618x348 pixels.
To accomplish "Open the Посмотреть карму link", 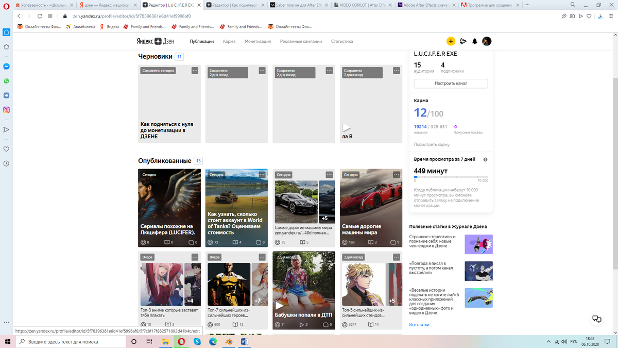I will coord(432,144).
